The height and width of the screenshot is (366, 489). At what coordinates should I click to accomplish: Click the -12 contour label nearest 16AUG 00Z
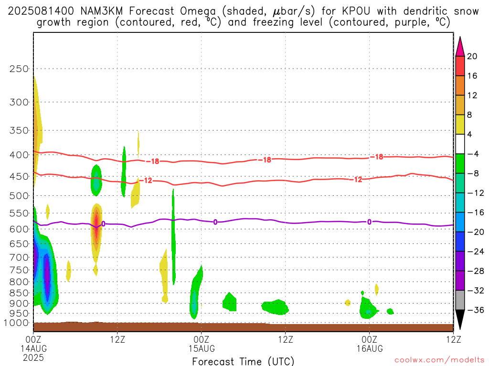tap(356, 180)
